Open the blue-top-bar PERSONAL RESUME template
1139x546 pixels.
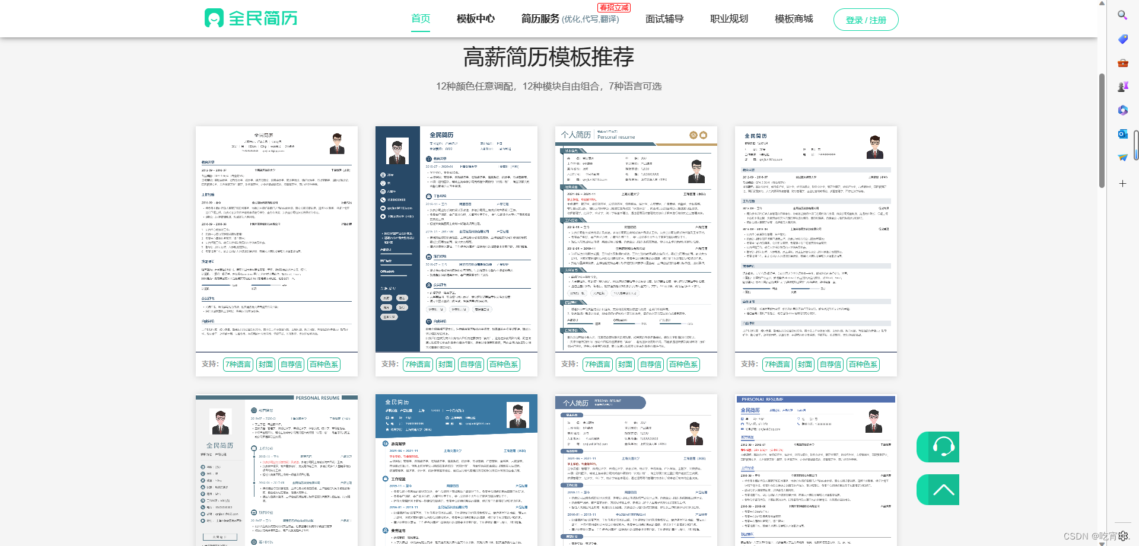tap(816, 470)
